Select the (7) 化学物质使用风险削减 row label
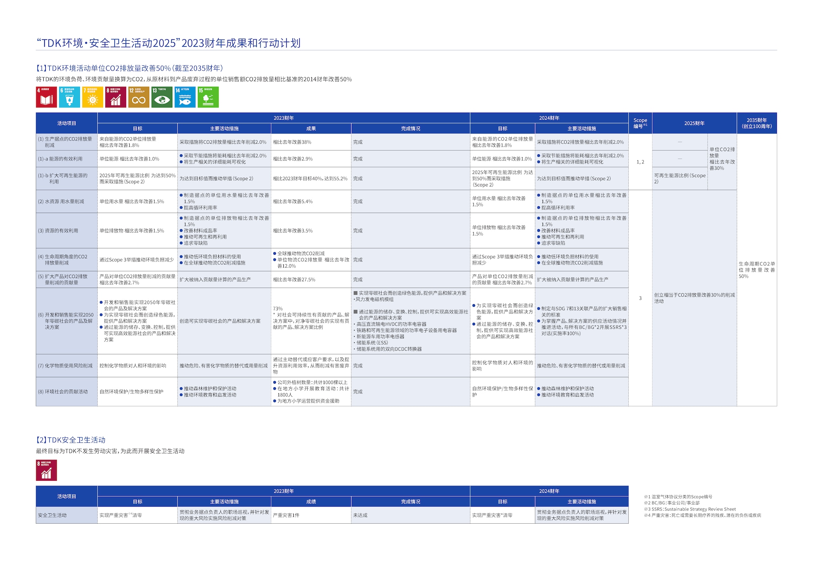The height and width of the screenshot is (578, 813). coord(65,366)
